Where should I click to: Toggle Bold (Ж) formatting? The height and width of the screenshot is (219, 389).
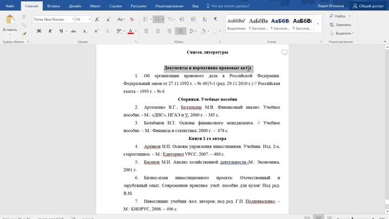[39, 31]
